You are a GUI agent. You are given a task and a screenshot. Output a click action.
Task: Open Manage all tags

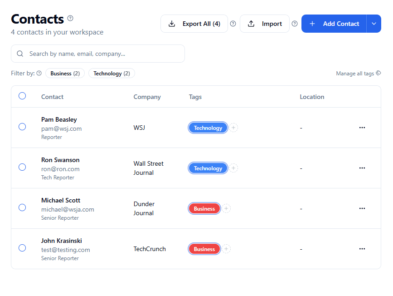coord(355,73)
